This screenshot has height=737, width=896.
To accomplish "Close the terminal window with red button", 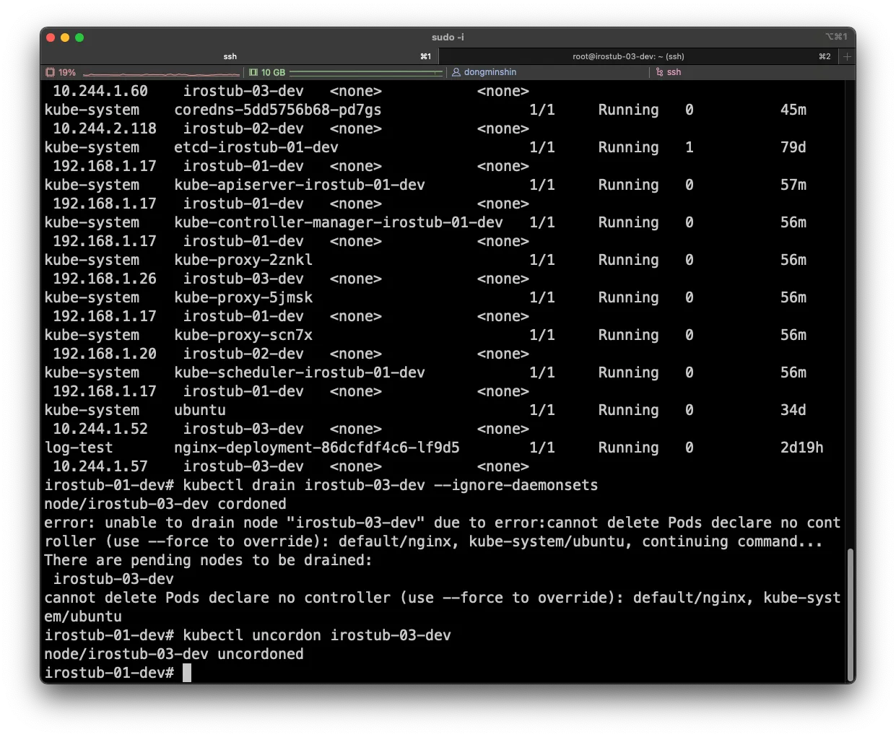I will click(x=51, y=38).
